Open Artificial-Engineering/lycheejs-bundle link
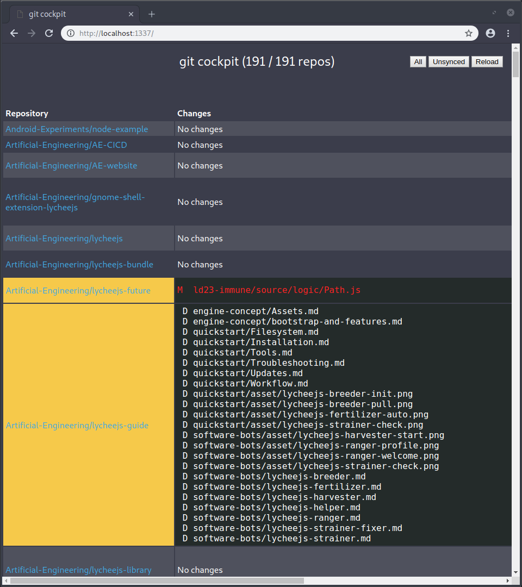The image size is (522, 587). [x=79, y=265]
